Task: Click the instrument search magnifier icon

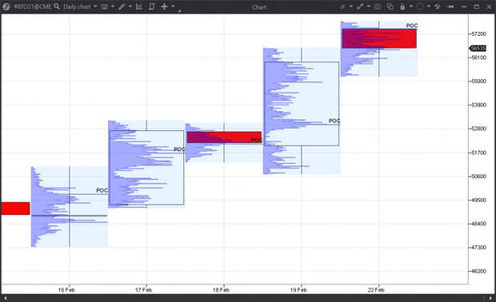Action: (x=57, y=6)
